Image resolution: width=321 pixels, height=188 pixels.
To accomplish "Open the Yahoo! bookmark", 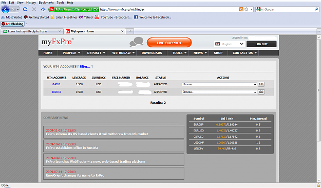I will (x=86, y=17).
